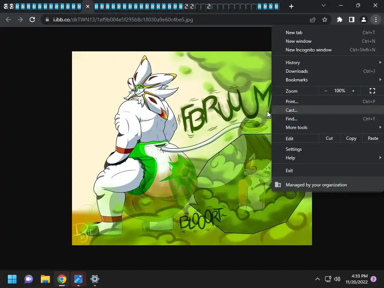This screenshot has width=384, height=288.
Task: Click the lock site-info icon
Action: tap(47, 19)
